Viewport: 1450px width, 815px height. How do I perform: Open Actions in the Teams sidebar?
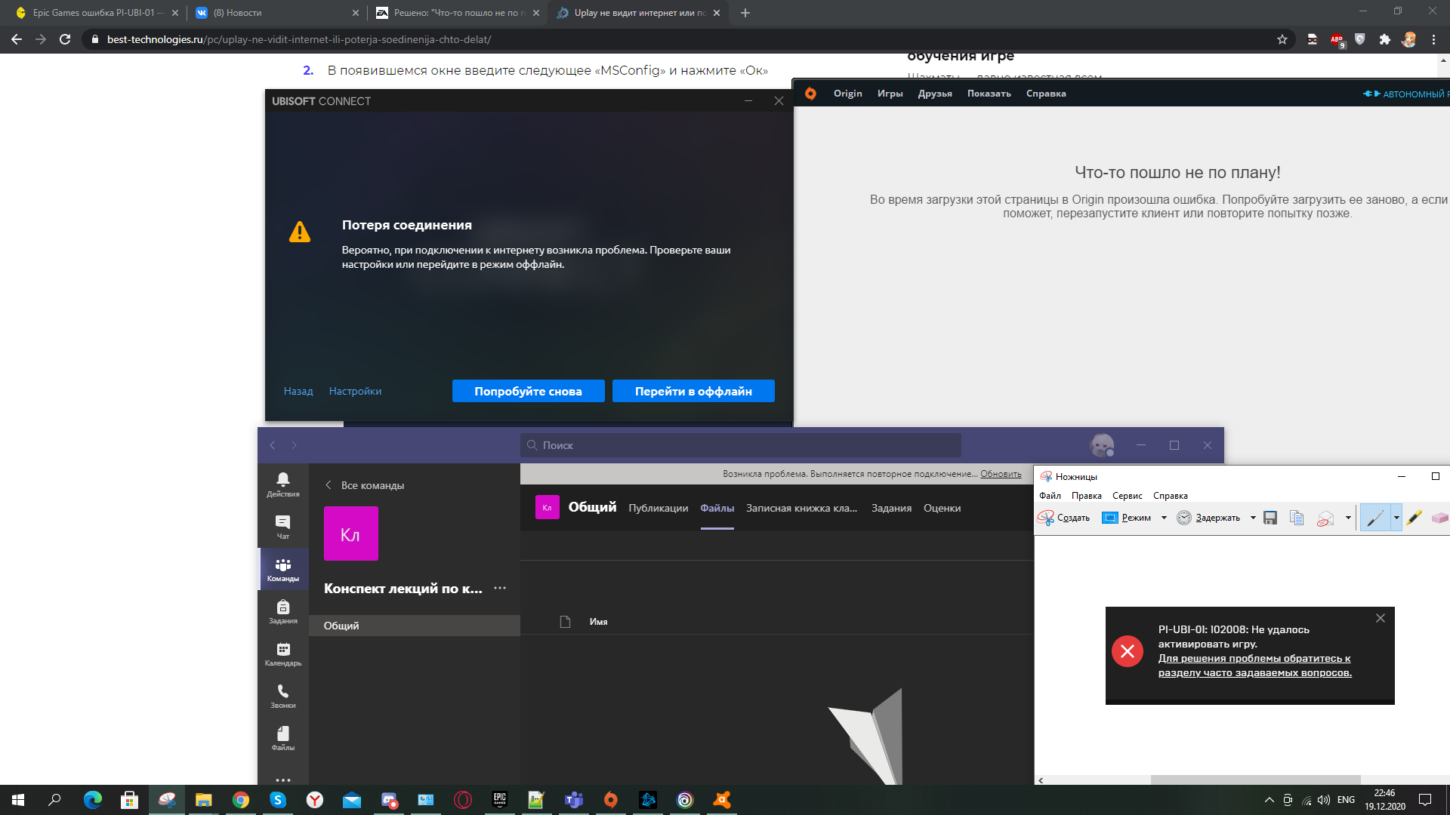click(x=283, y=484)
